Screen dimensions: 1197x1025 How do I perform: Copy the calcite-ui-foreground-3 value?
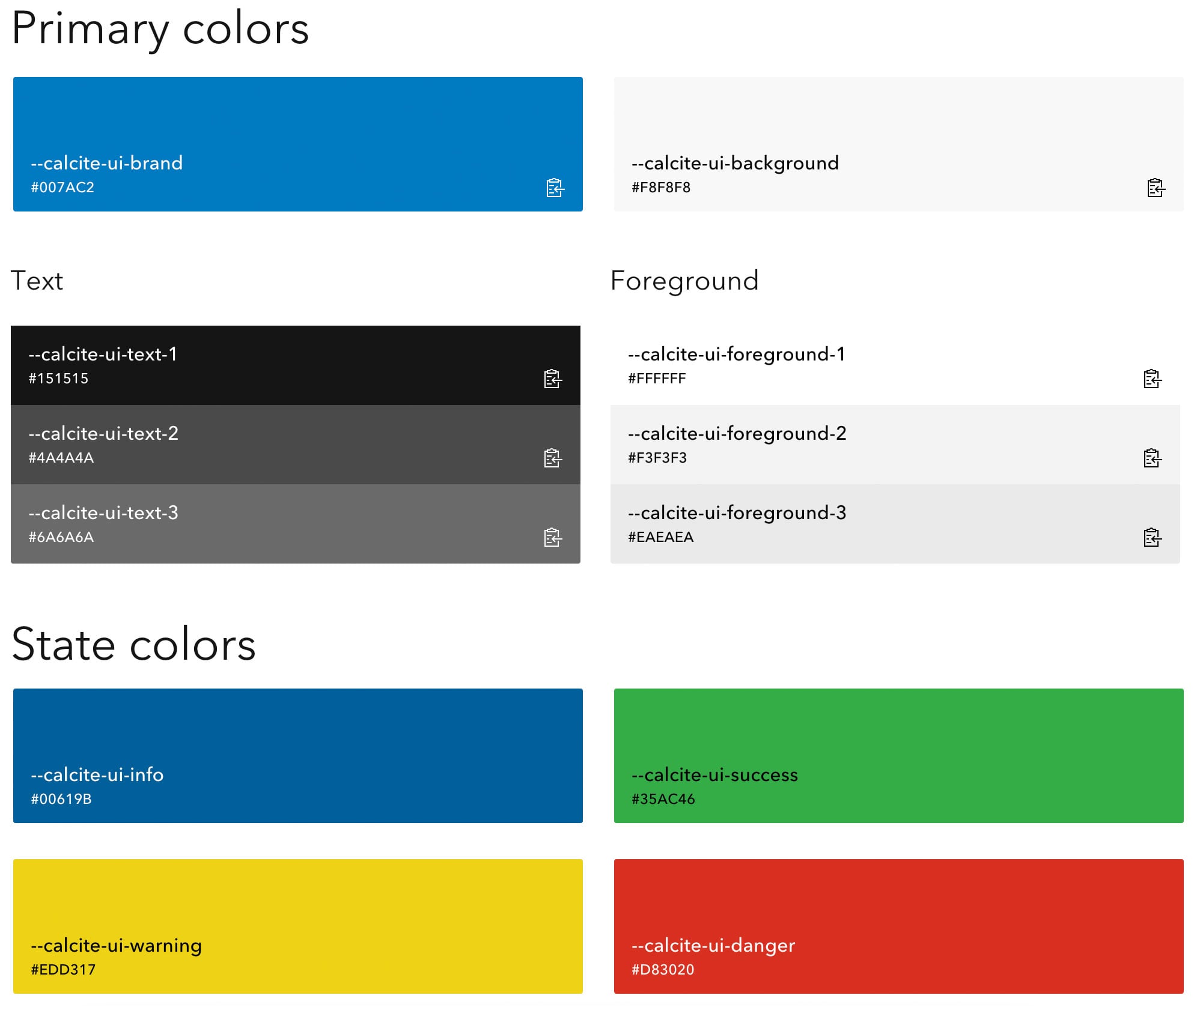pyautogui.click(x=1152, y=537)
